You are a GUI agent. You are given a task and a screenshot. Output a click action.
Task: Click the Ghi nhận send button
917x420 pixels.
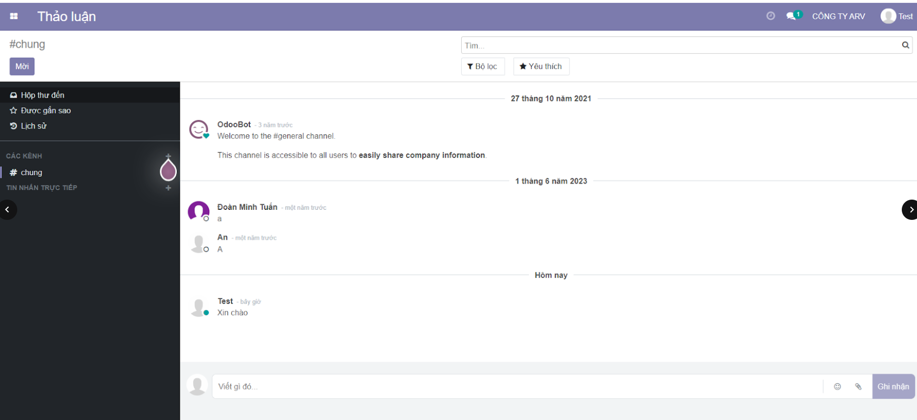click(x=893, y=387)
